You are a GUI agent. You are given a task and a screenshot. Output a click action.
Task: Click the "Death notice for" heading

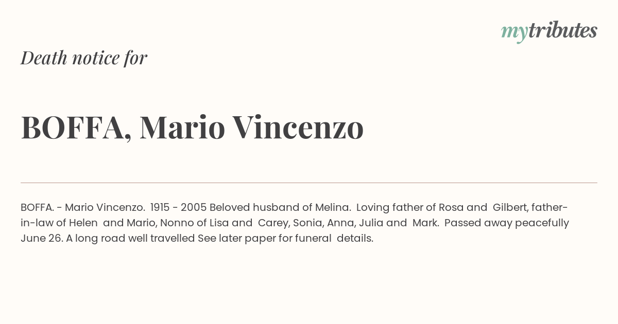[x=84, y=58]
